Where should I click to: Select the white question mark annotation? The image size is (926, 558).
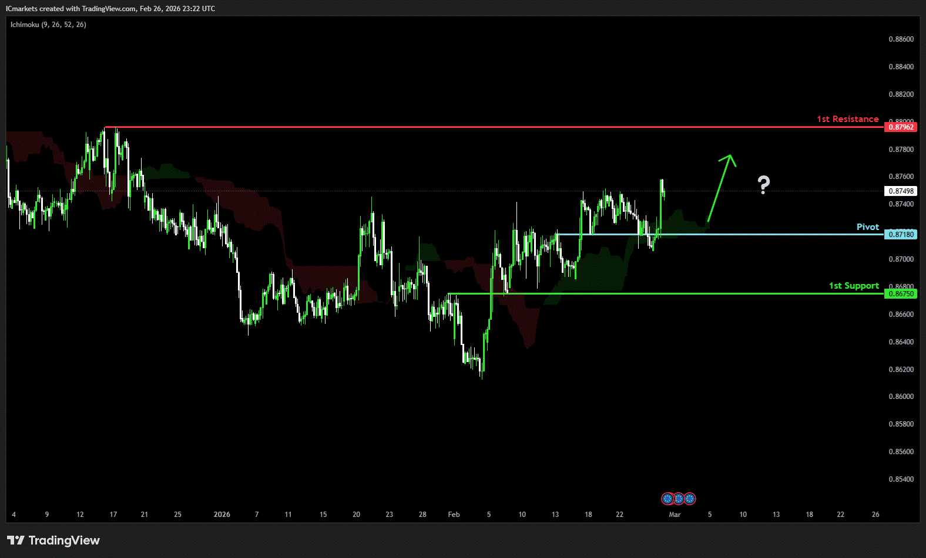tap(763, 185)
